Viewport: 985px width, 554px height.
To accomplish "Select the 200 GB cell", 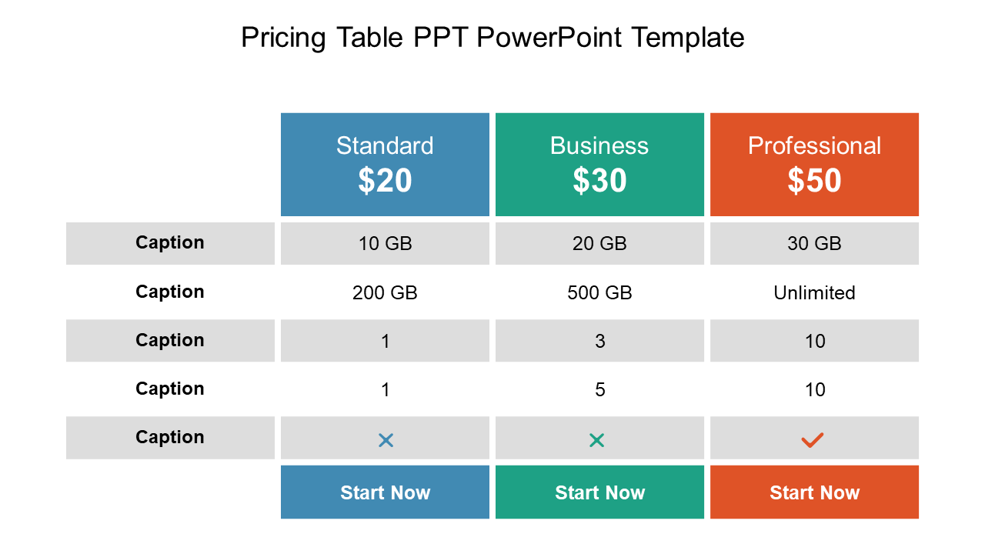I will coord(385,292).
